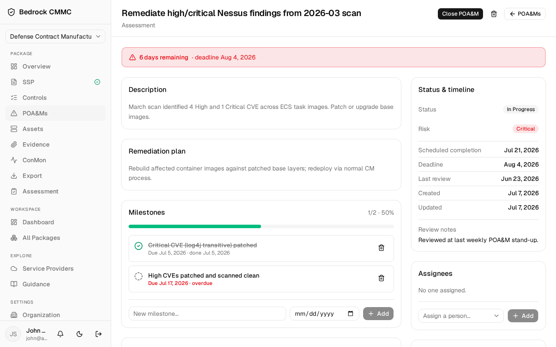Mark High CVEs patched milestone as done

tap(139, 276)
